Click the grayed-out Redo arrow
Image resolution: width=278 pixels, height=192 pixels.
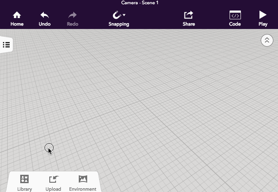pyautogui.click(x=72, y=15)
